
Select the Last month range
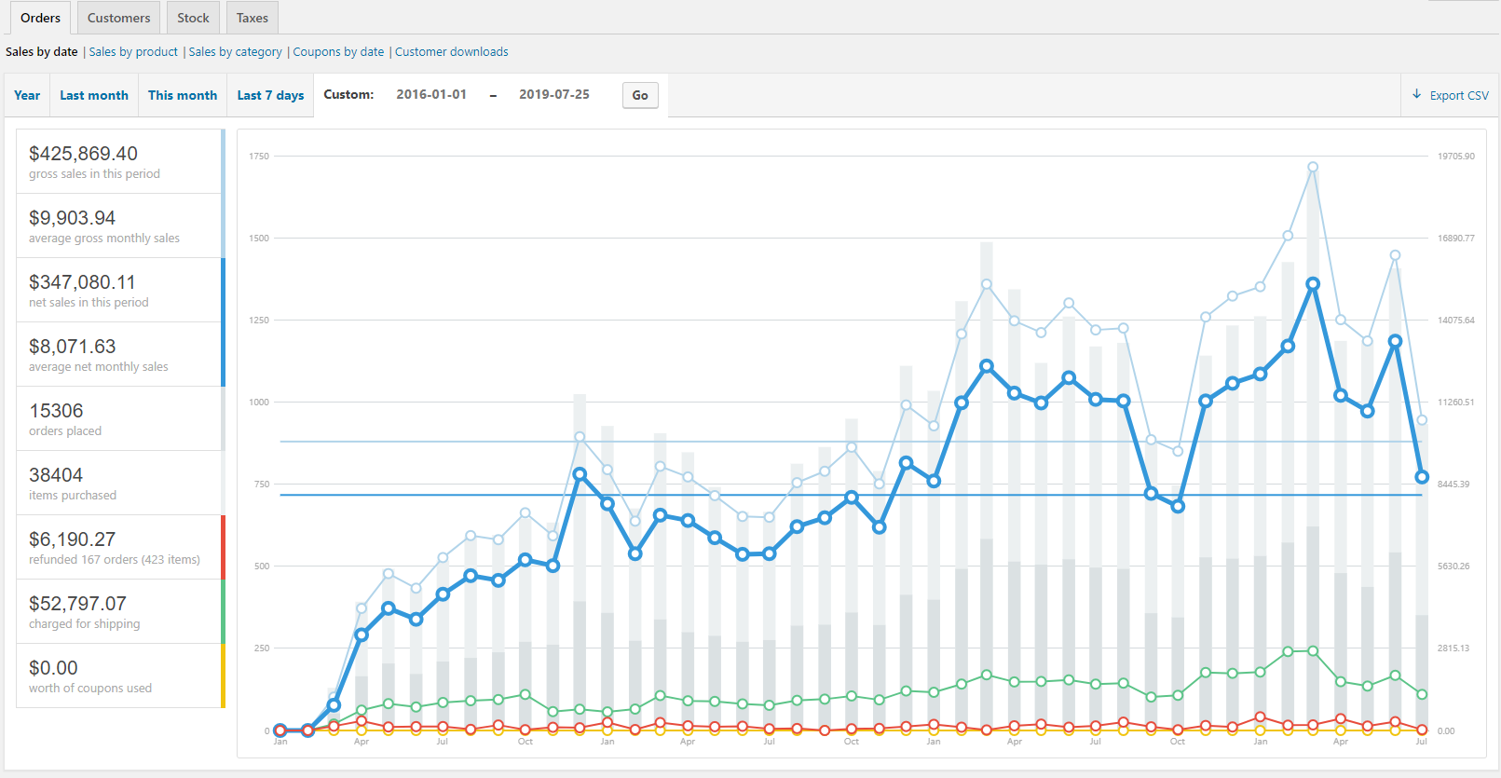click(94, 95)
